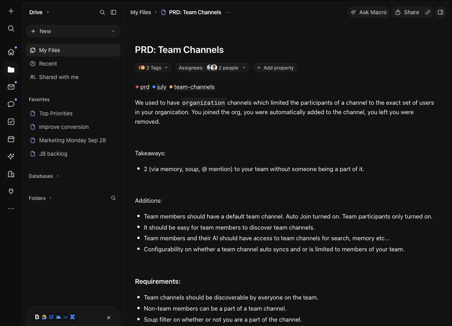Open global search from left rail magnifier
Image resolution: width=452 pixels, height=326 pixels.
pyautogui.click(x=11, y=28)
